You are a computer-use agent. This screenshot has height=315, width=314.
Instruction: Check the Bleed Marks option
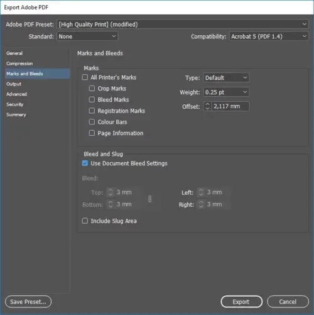tap(92, 99)
